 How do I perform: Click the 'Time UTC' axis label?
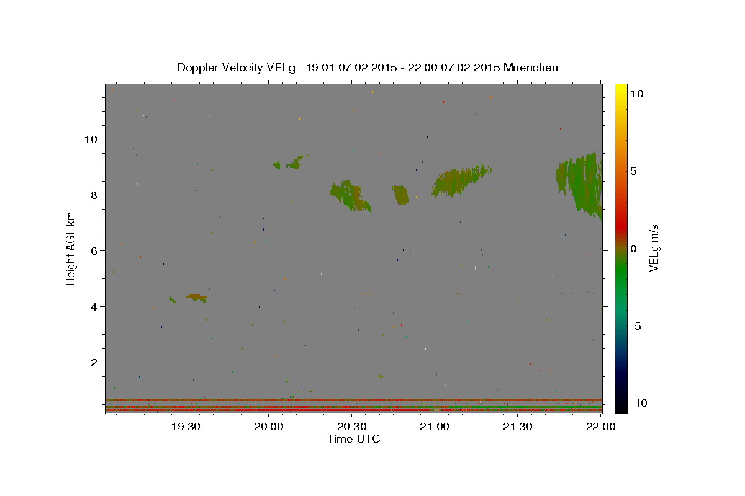(353, 439)
